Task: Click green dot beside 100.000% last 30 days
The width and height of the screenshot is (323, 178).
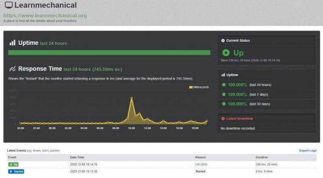Action: tap(224, 104)
